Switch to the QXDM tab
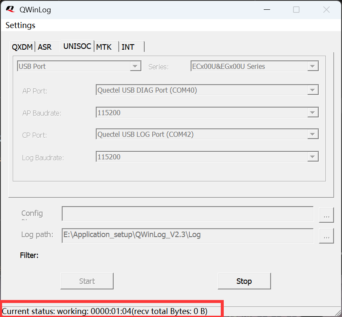This screenshot has height=317, width=342. (x=22, y=47)
